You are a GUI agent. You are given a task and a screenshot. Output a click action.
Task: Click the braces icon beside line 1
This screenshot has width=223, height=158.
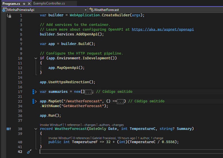point(9,16)
